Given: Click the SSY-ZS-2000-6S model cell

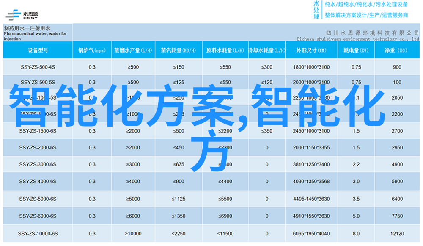Looking at the screenshot, I should click(x=38, y=148).
